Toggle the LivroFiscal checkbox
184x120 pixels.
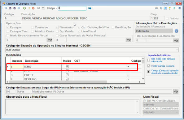pyautogui.click(x=79, y=31)
